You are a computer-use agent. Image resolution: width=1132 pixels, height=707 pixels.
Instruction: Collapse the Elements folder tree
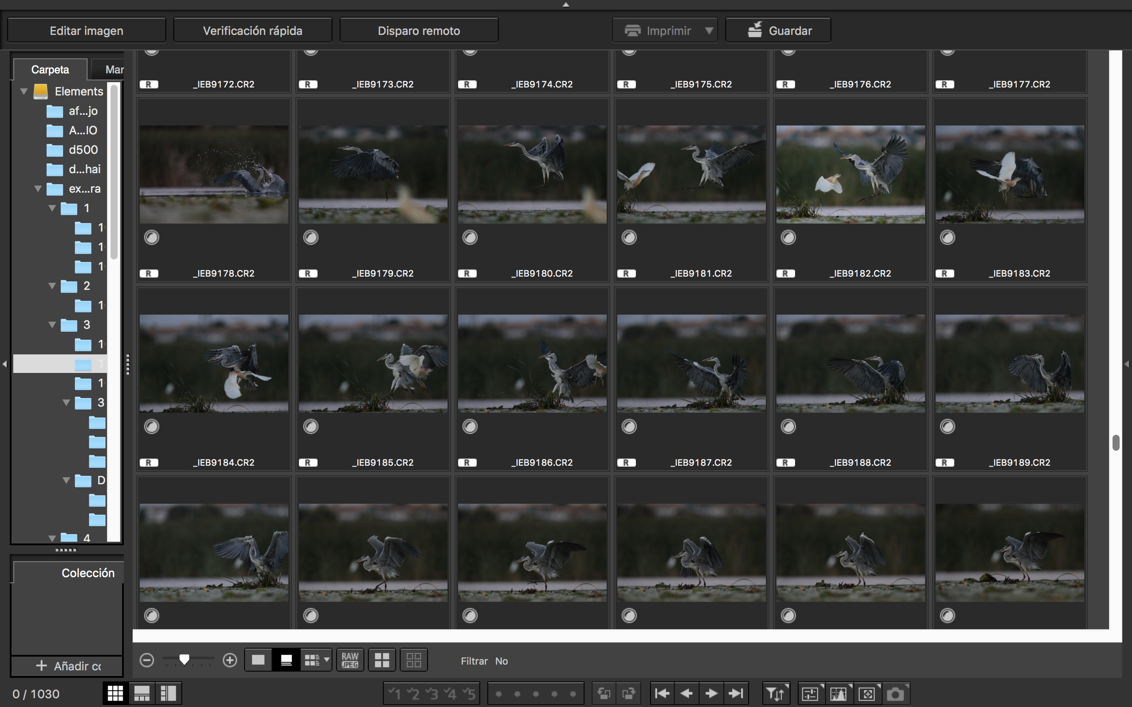(24, 91)
